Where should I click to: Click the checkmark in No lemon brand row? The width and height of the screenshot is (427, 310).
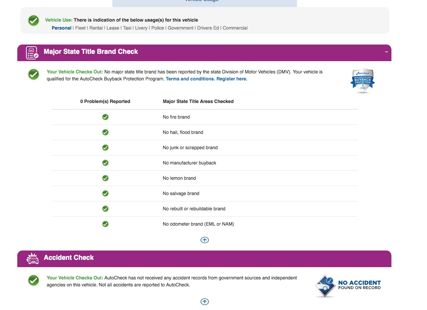pos(105,178)
